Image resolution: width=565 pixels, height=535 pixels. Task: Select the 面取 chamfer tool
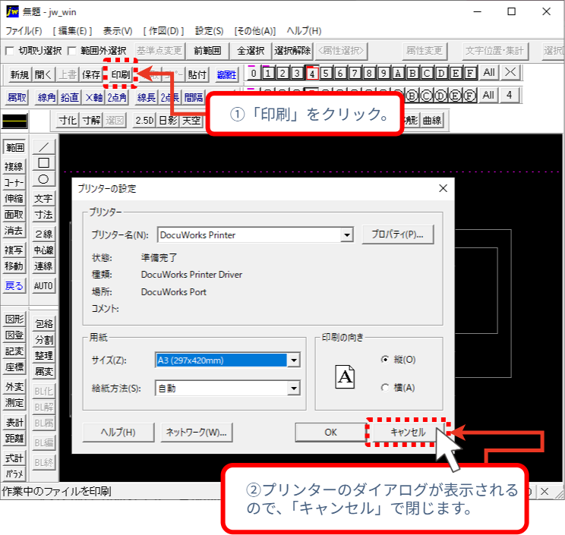click(14, 215)
